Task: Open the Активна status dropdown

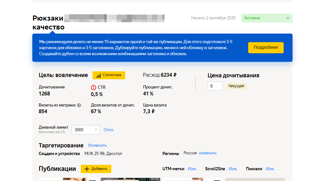Action: (x=266, y=18)
